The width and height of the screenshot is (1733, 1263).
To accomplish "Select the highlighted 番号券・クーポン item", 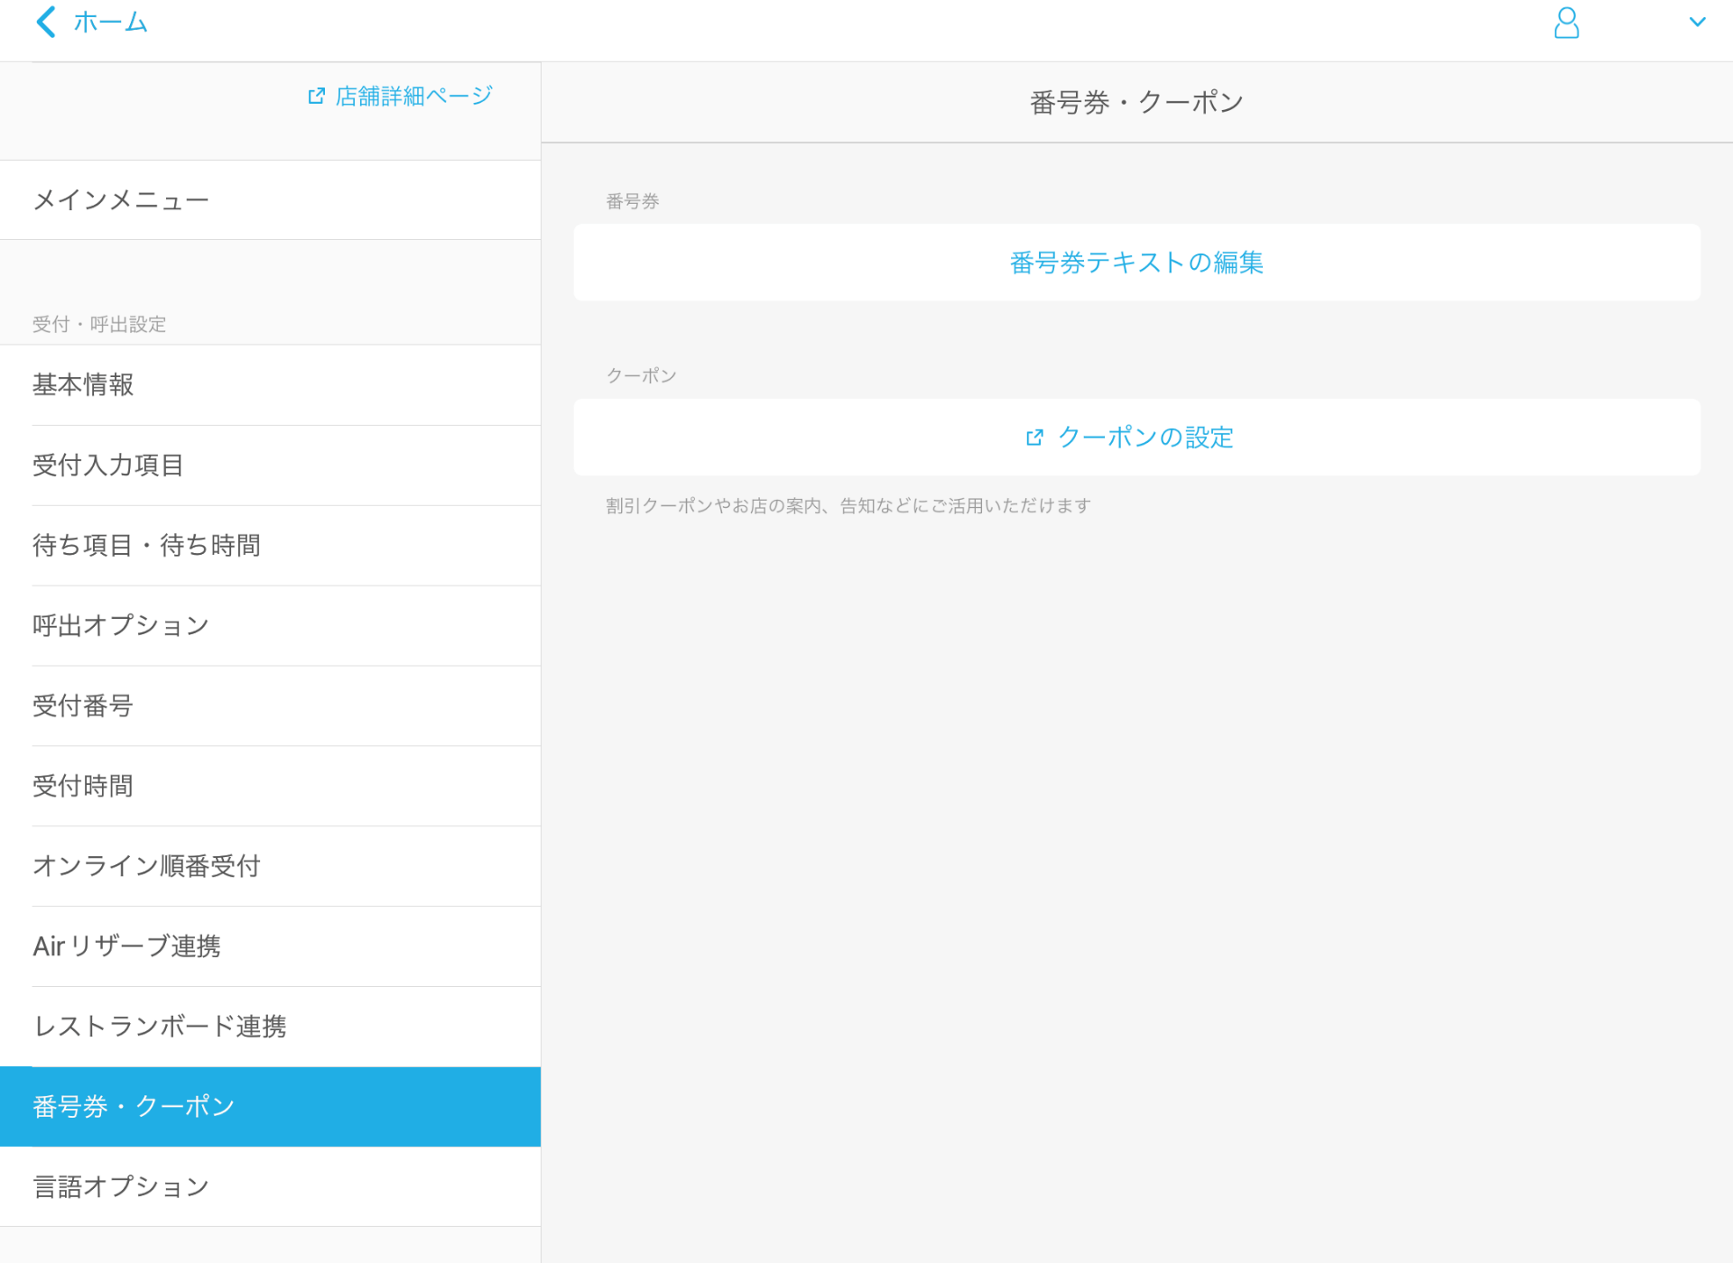I will pos(133,1107).
